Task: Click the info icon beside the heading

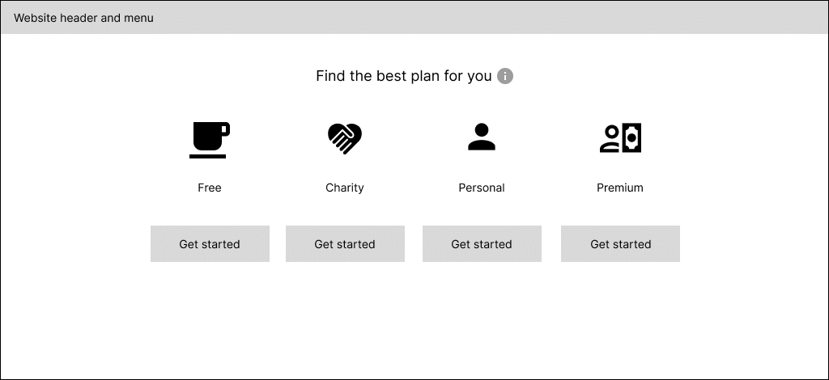Action: click(505, 76)
